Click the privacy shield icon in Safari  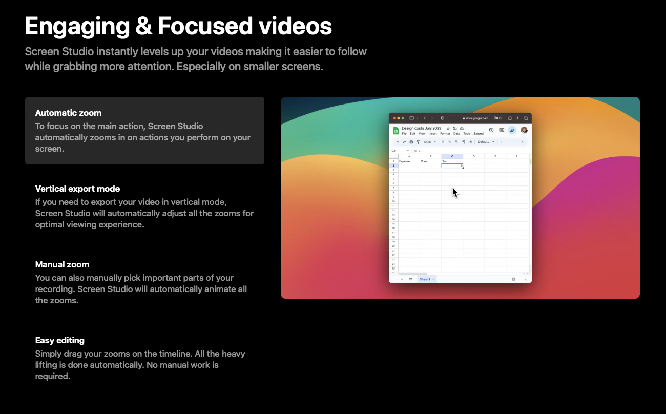(442, 118)
